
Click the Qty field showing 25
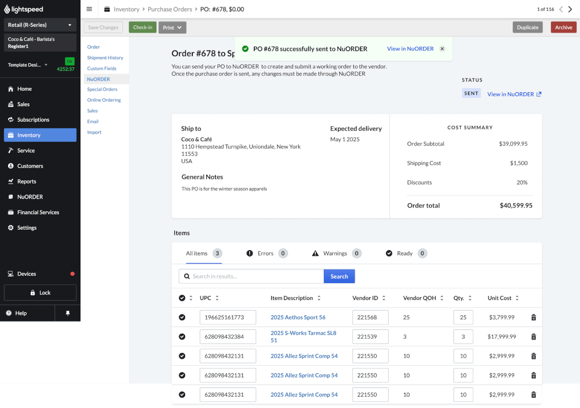463,317
